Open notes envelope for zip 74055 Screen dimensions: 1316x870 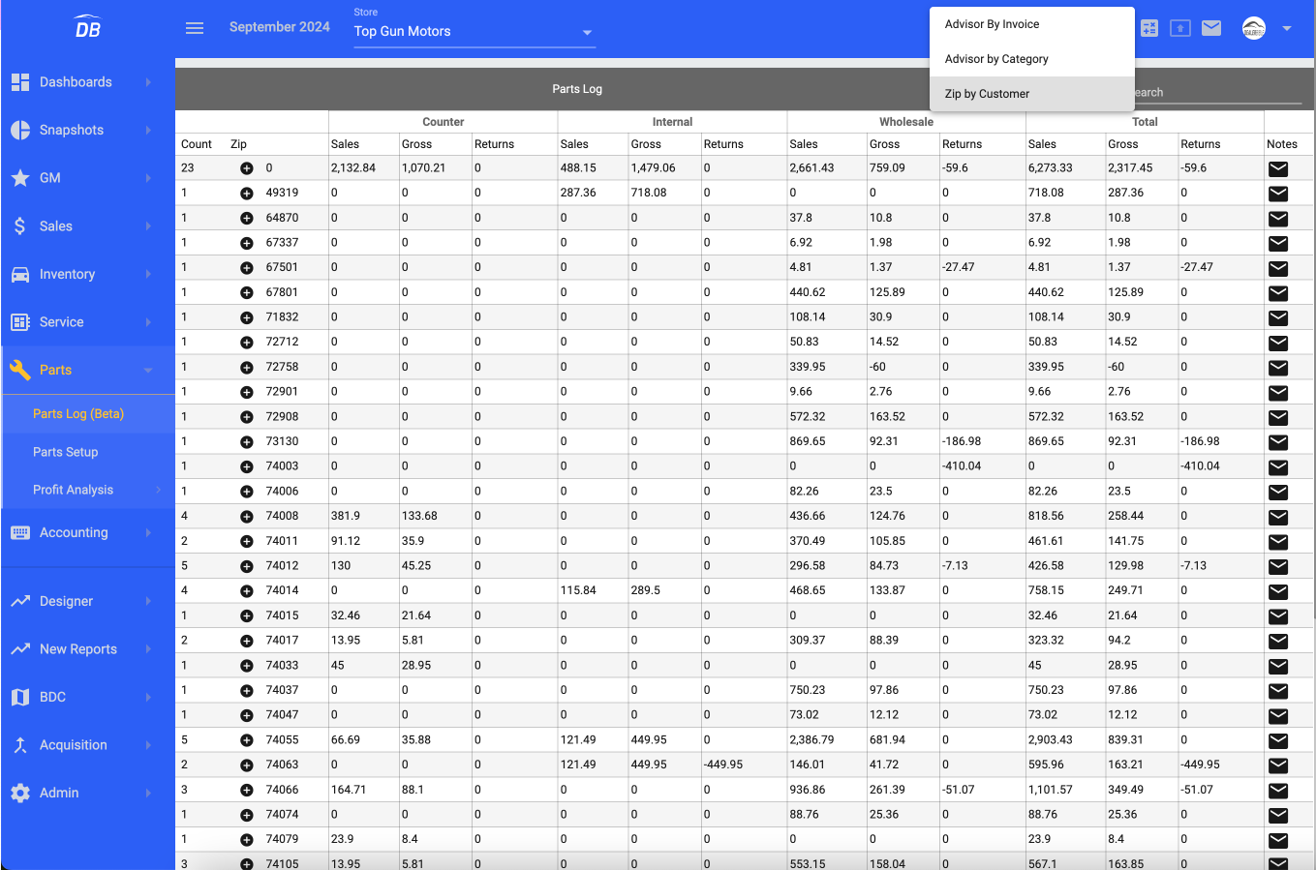tap(1278, 740)
